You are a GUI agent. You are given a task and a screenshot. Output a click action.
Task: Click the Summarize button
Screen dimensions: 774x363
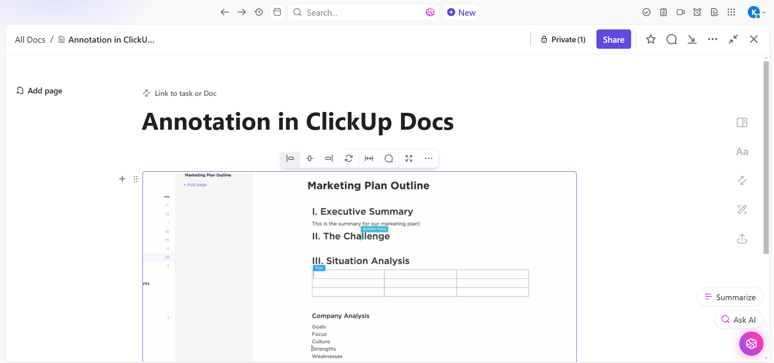click(730, 297)
